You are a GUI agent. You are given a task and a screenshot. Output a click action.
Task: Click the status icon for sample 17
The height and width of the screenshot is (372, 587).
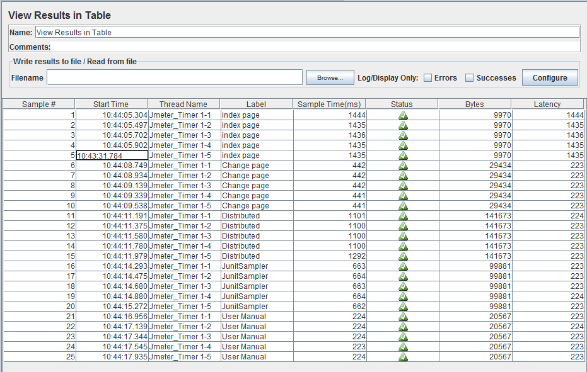click(403, 276)
